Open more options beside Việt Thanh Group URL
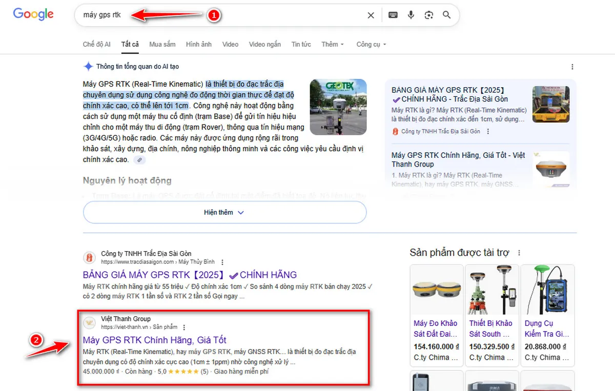Image resolution: width=615 pixels, height=391 pixels. pos(184,327)
